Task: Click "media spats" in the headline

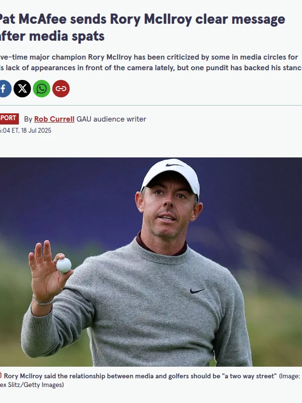Action: 67,36
